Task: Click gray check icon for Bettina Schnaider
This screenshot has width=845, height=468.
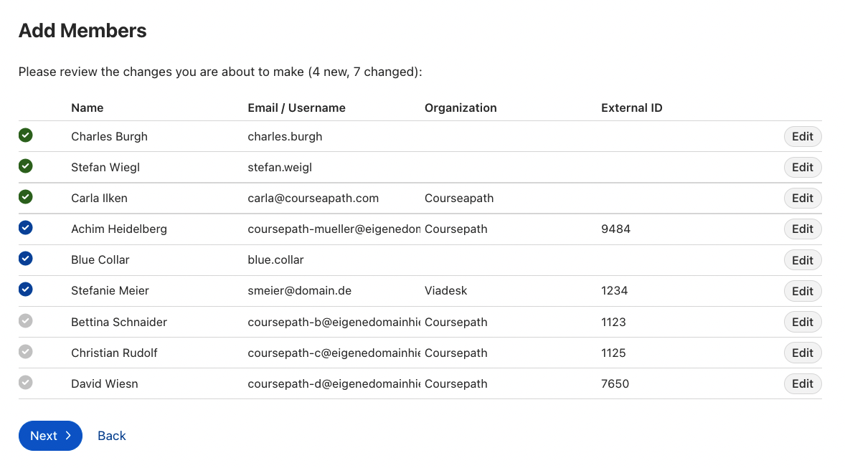Action: coord(26,320)
